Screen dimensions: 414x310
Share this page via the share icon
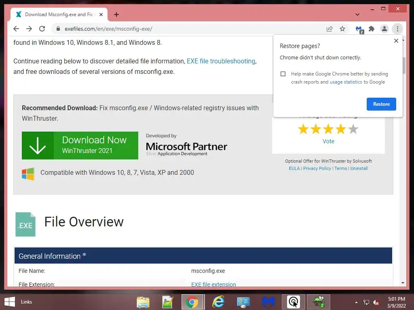coord(329,29)
